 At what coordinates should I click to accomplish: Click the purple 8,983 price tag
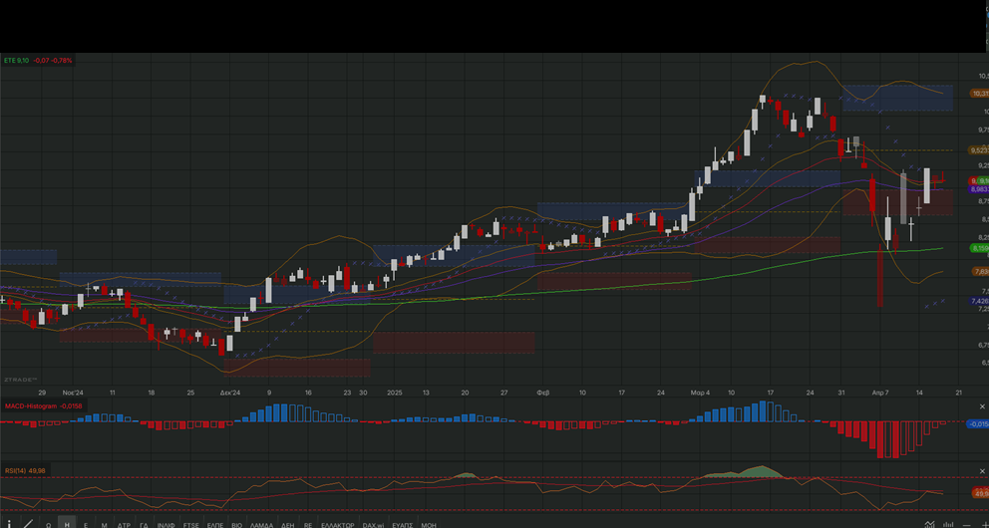(979, 189)
